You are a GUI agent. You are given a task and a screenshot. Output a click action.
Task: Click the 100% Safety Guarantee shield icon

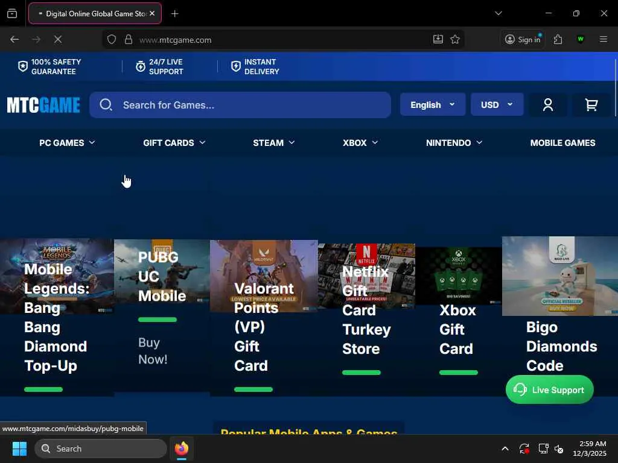click(23, 66)
